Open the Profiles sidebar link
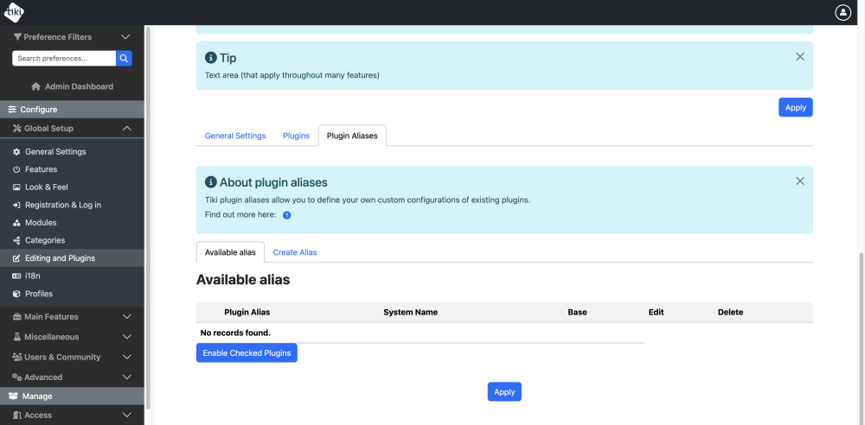 click(x=39, y=294)
